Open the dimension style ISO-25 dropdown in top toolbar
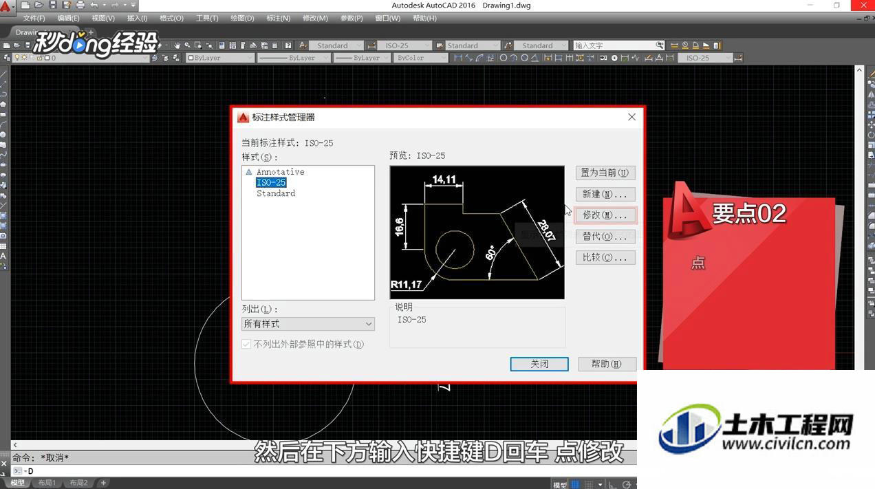 (x=404, y=45)
